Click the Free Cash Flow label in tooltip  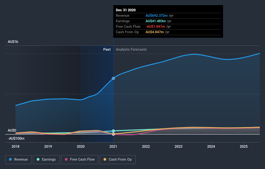click(x=128, y=26)
